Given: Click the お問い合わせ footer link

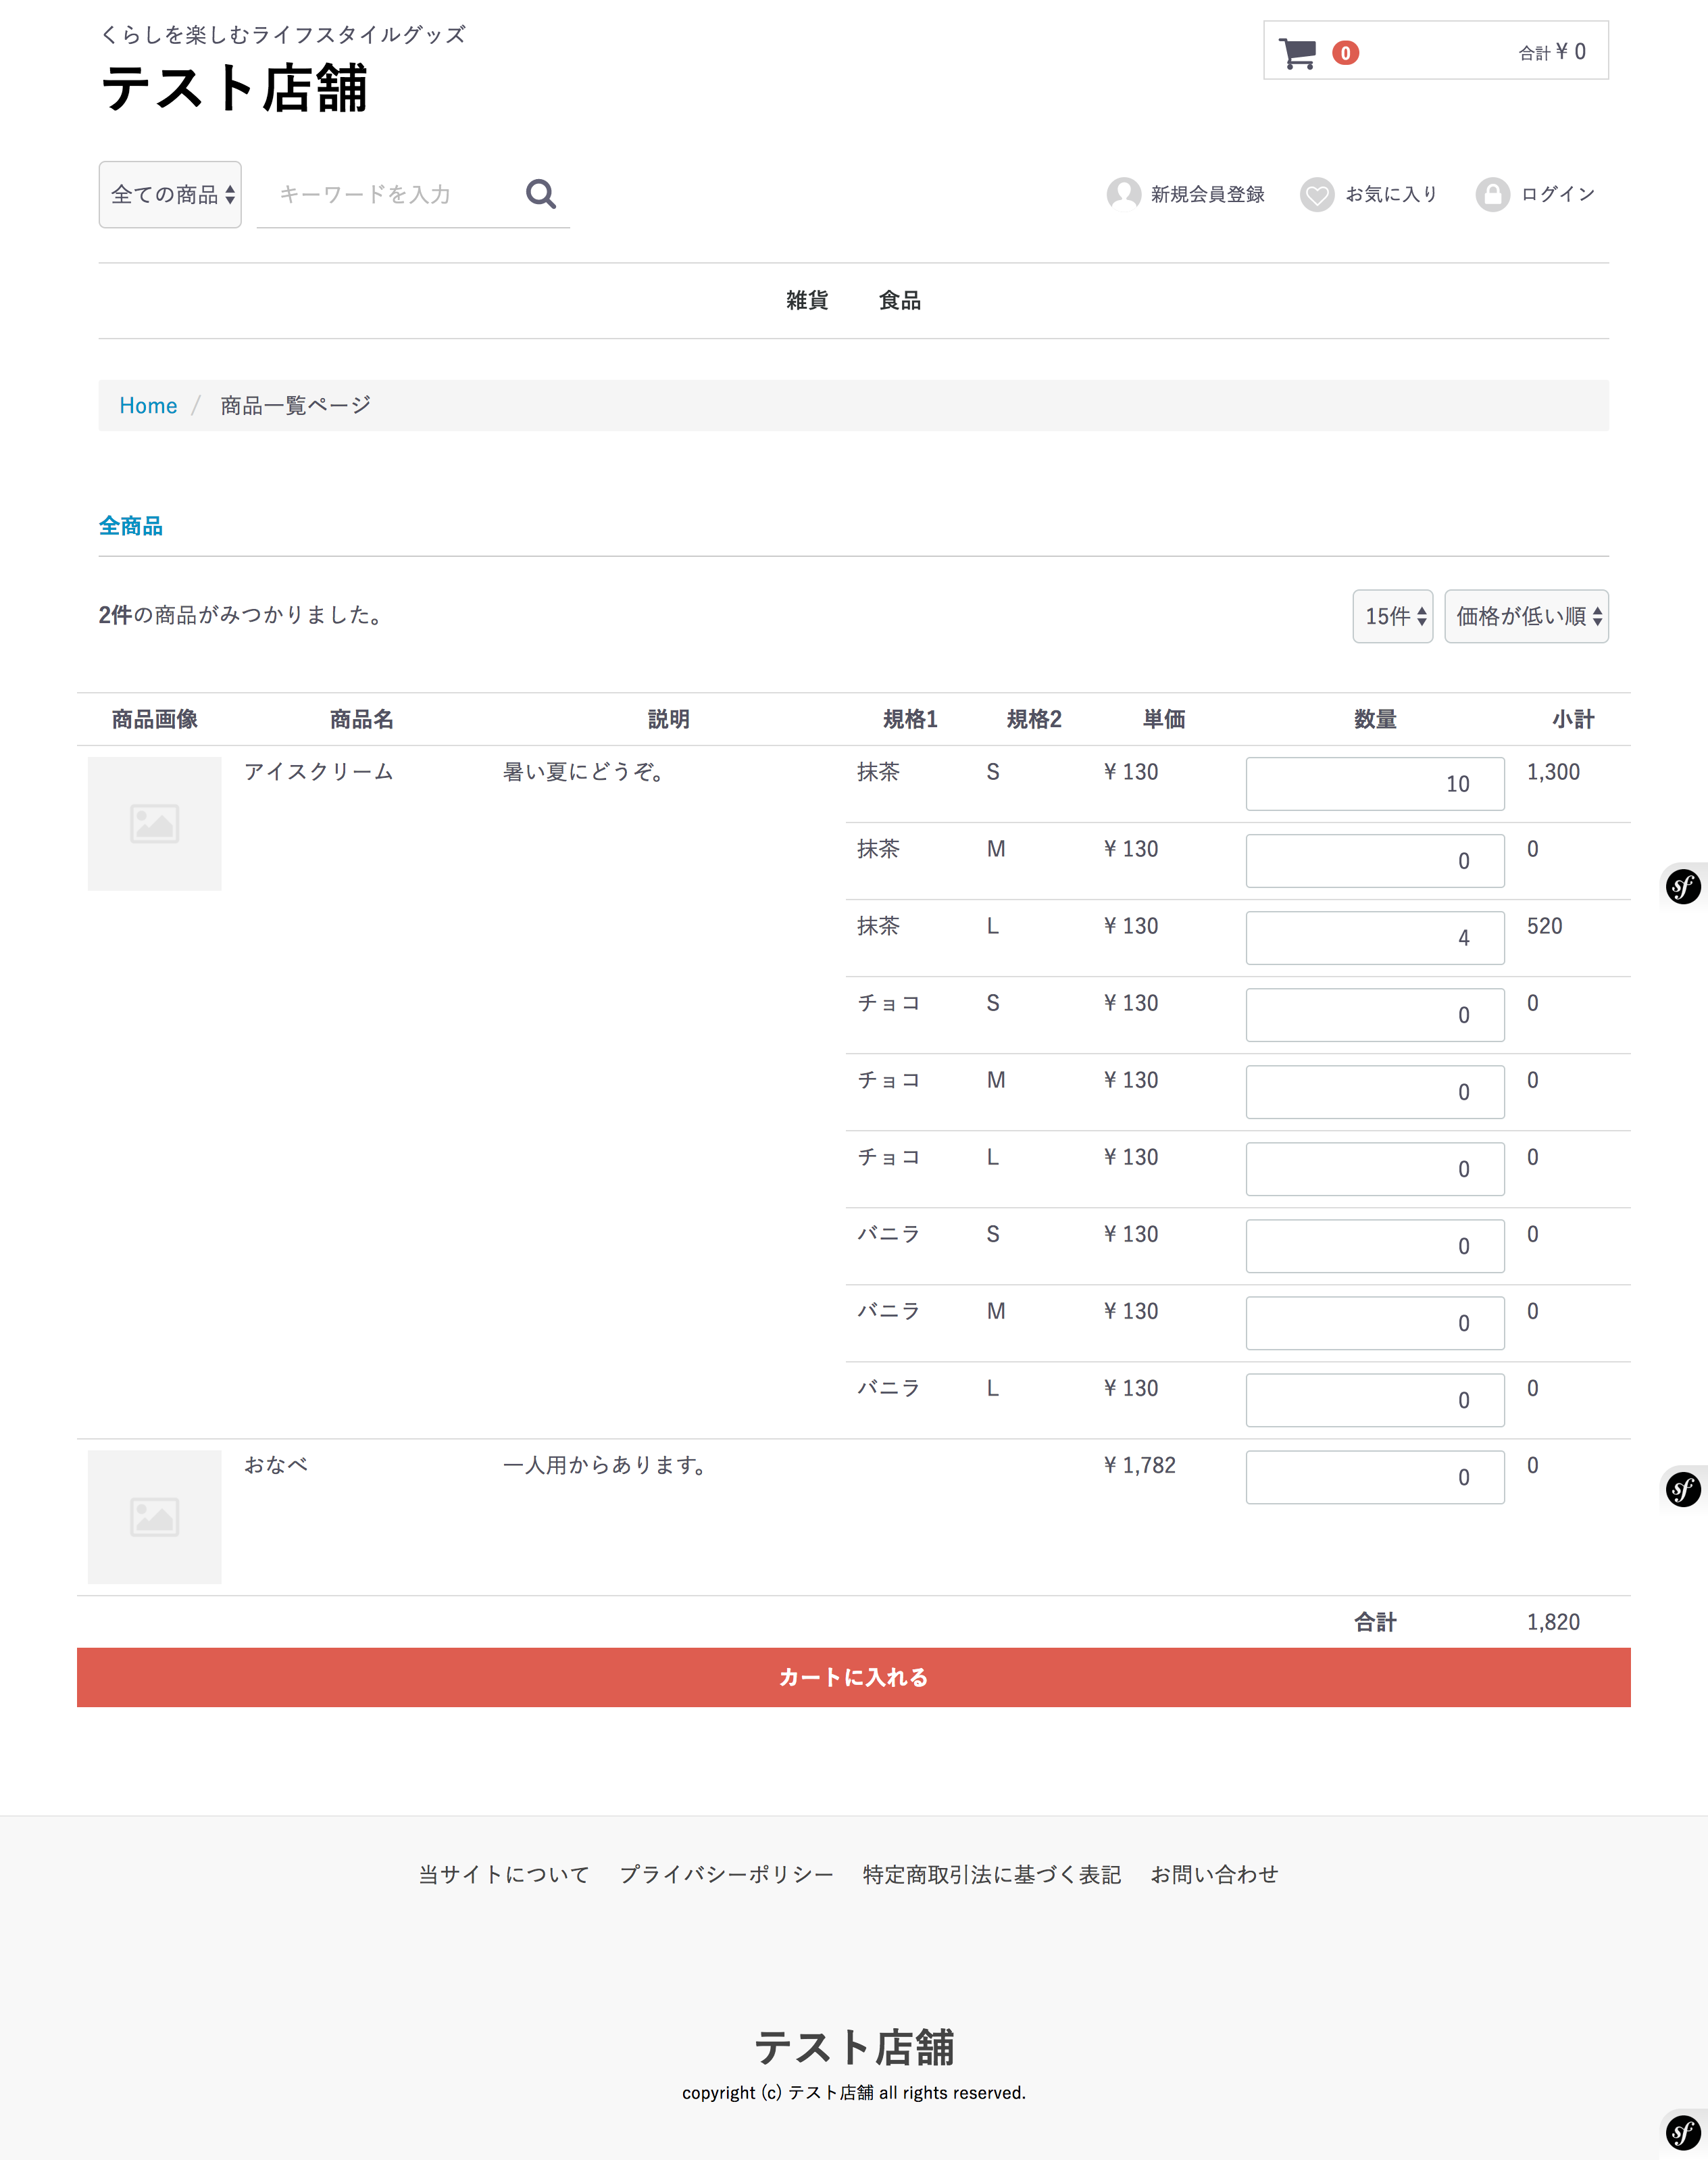Looking at the screenshot, I should [x=1214, y=1875].
